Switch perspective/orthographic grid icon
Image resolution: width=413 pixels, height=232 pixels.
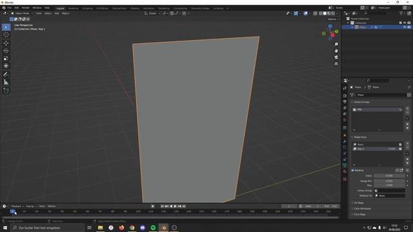pos(336,64)
